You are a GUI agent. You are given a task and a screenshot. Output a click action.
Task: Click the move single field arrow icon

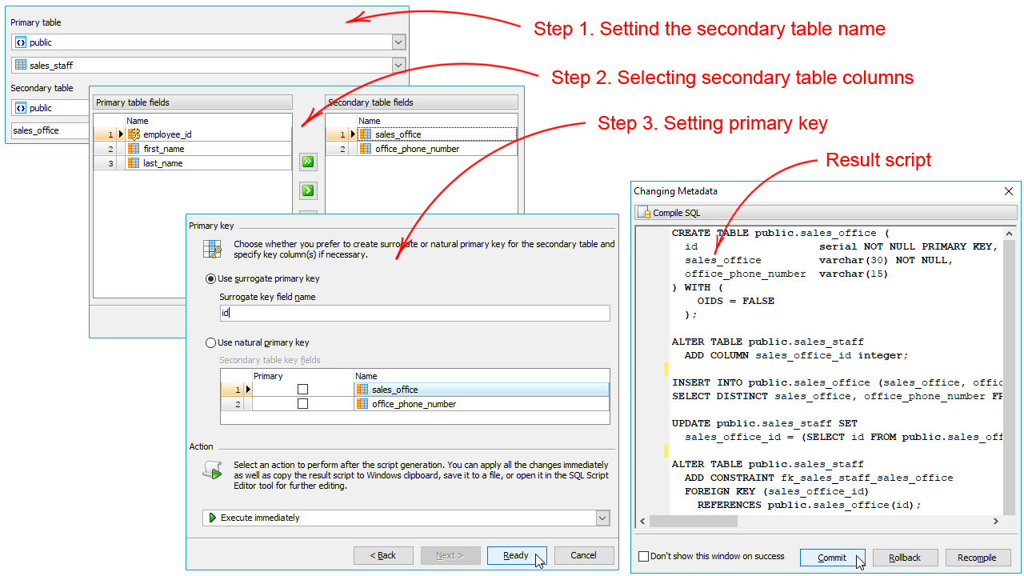(x=308, y=190)
